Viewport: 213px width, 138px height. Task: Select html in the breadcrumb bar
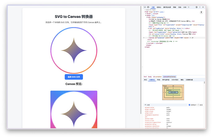[145, 77]
